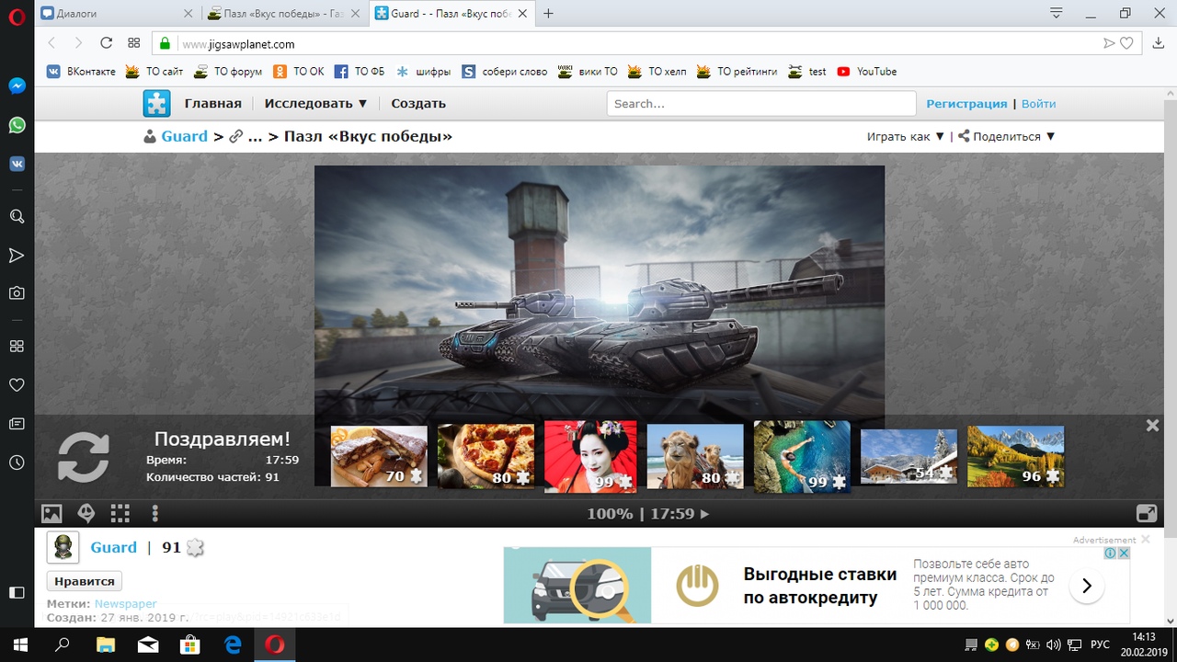1177x662 pixels.
Task: Open a new browser tab
Action: [549, 14]
